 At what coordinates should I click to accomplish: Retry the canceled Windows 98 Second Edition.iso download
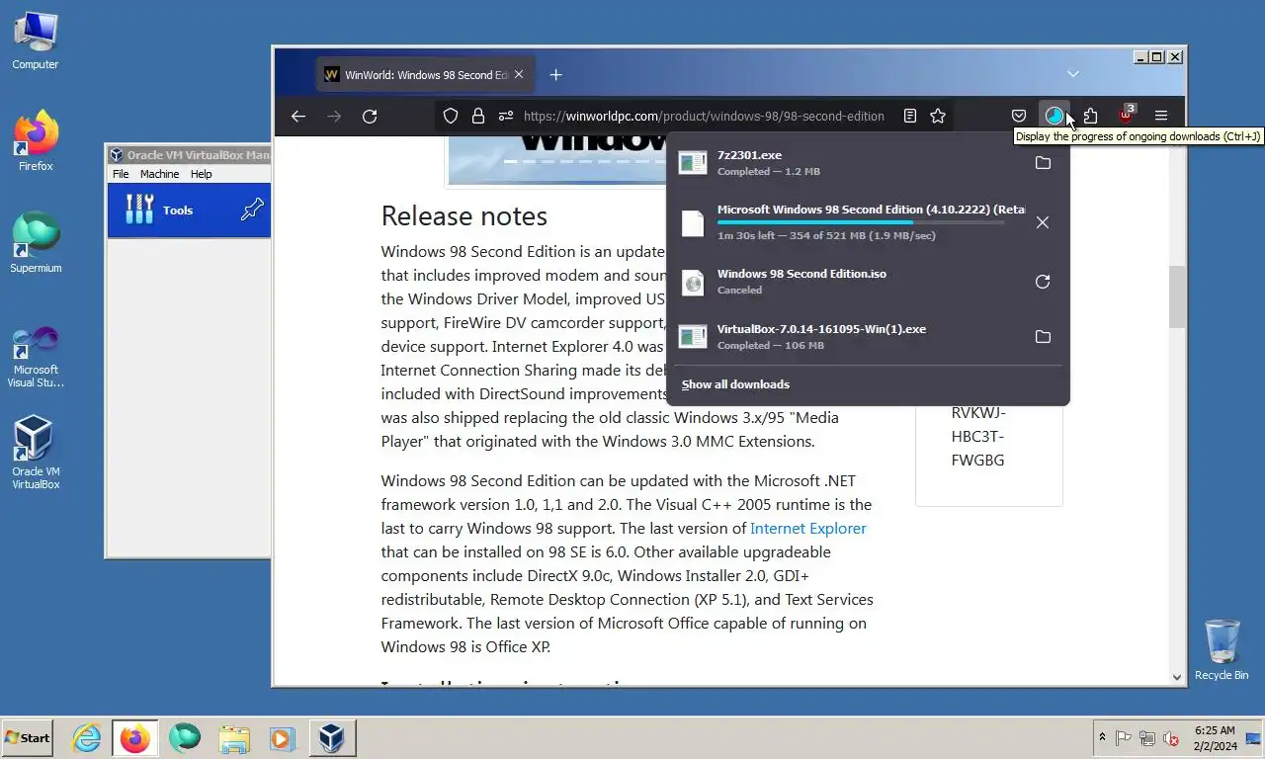click(x=1043, y=282)
